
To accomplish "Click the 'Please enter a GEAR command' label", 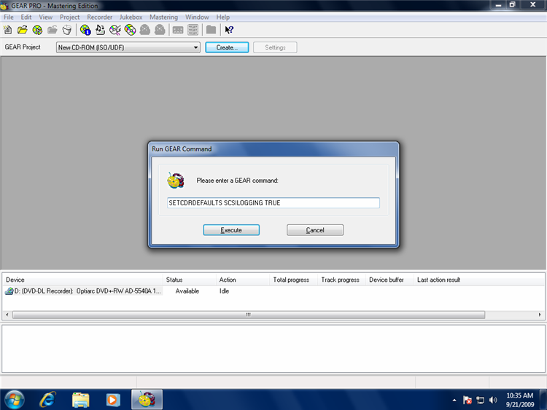I will pos(237,181).
